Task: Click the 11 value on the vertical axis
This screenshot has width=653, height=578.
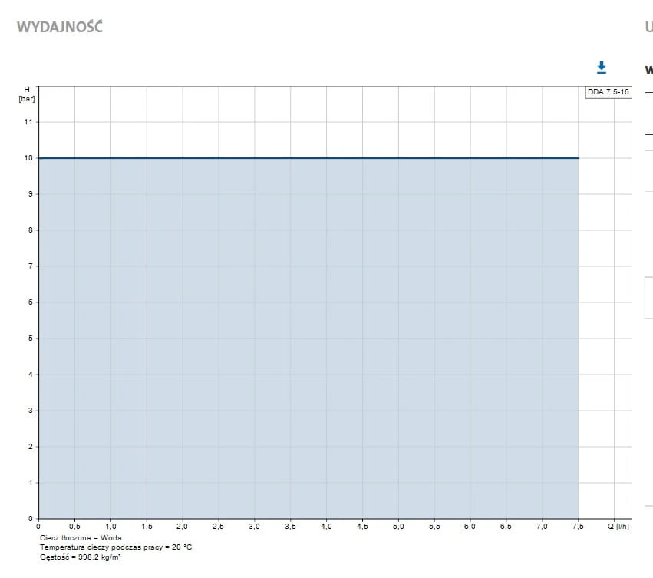Action: point(28,122)
